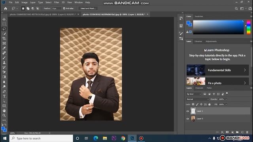Click the Feather input field
The image size is (253, 142).
click(x=56, y=8)
